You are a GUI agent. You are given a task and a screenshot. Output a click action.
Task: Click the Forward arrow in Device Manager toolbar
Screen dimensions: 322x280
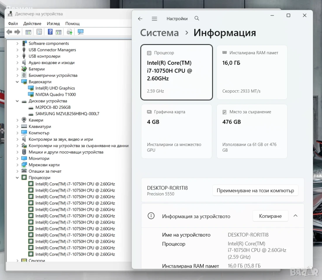[x=18, y=32]
